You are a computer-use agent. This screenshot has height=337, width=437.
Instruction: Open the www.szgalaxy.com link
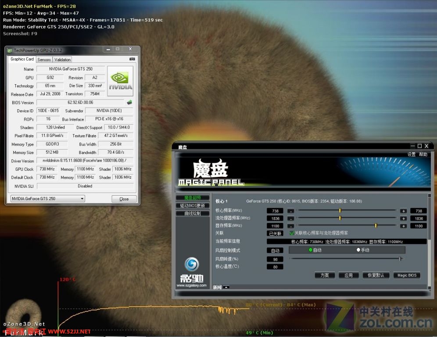191,285
